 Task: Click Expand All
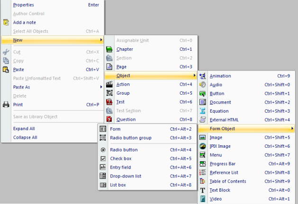point(24,129)
